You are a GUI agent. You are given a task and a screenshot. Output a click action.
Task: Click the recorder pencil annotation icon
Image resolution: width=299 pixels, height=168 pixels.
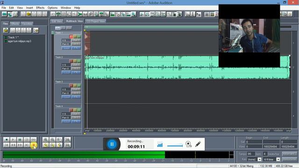[x=198, y=144]
